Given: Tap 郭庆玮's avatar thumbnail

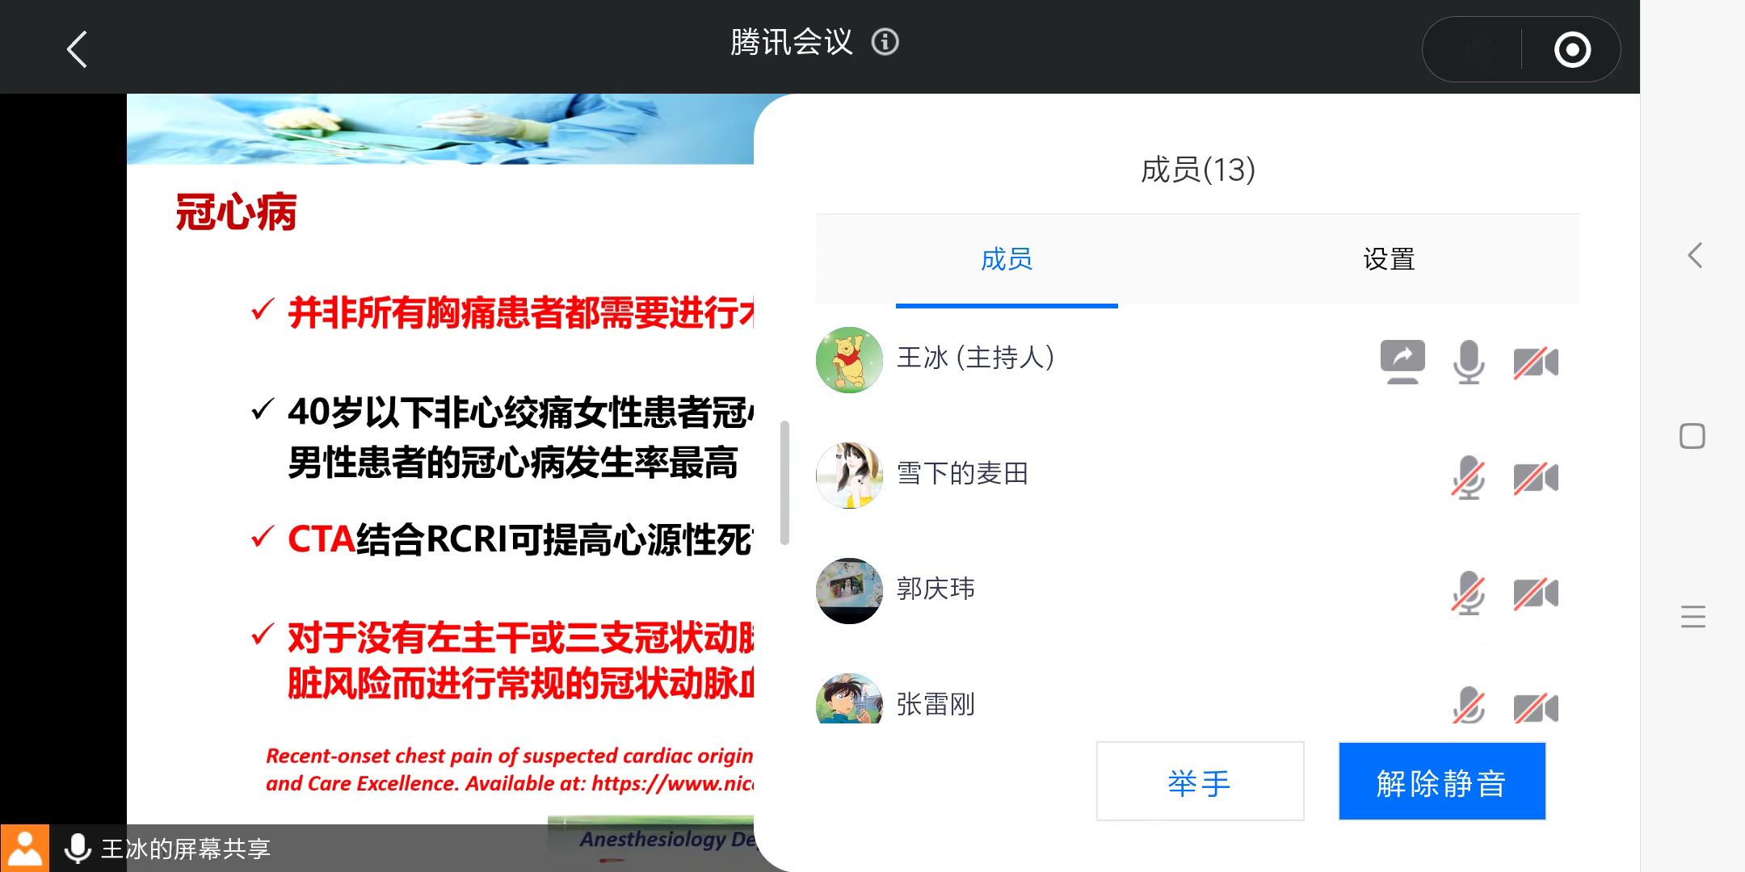Looking at the screenshot, I should [x=849, y=590].
